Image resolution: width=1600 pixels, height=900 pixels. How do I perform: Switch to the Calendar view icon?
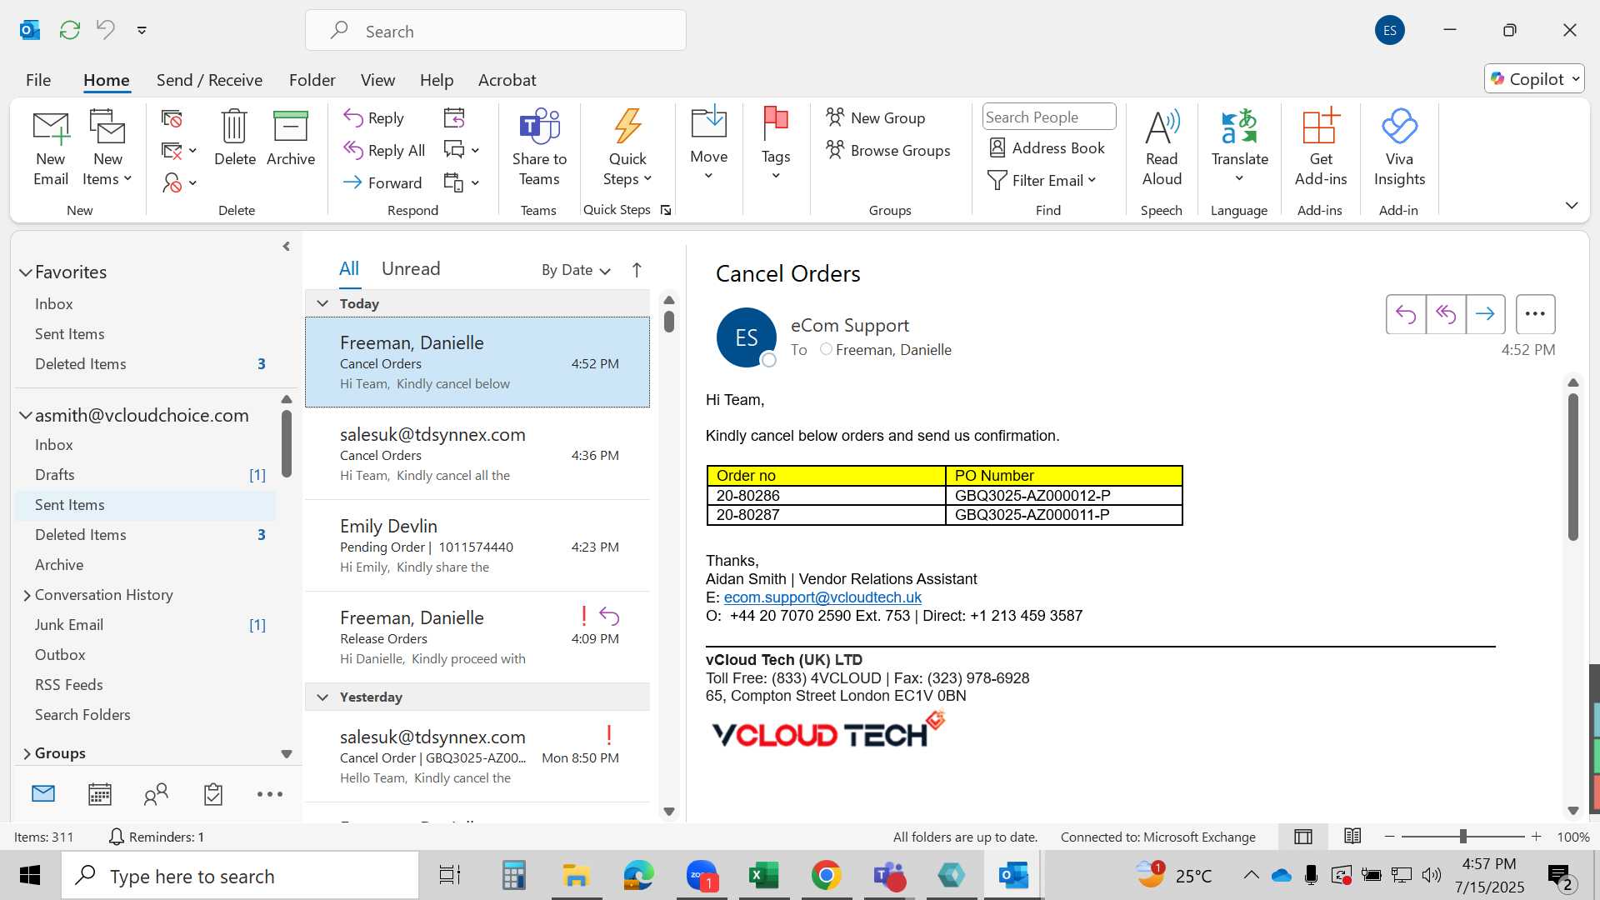(100, 794)
